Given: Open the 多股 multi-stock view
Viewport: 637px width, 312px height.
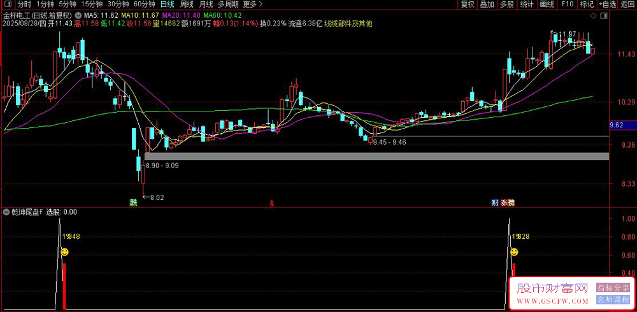Looking at the screenshot, I should pyautogui.click(x=506, y=4).
